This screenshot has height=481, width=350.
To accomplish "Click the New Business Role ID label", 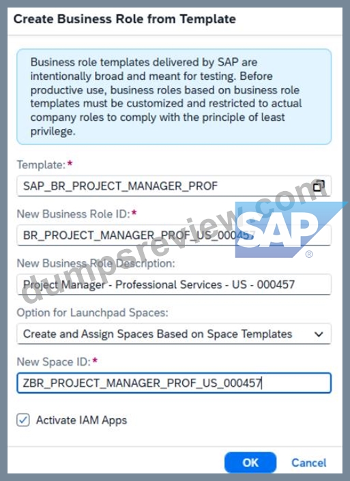I will pos(73,214).
